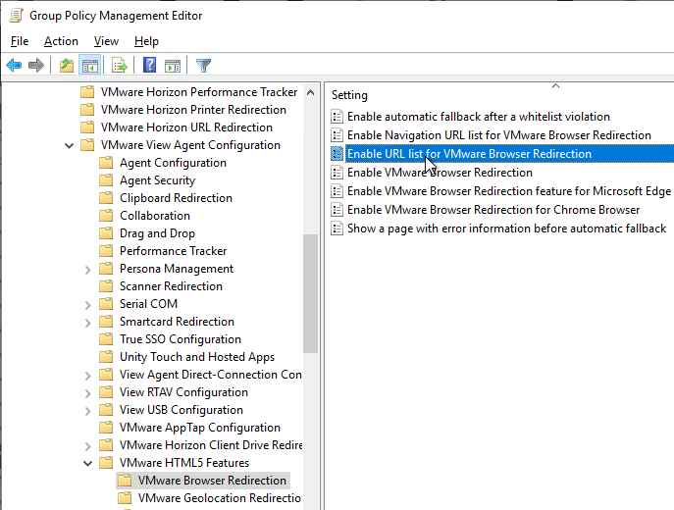This screenshot has width=674, height=510.
Task: Collapse the VMware HTML5 Features node
Action: click(x=87, y=463)
